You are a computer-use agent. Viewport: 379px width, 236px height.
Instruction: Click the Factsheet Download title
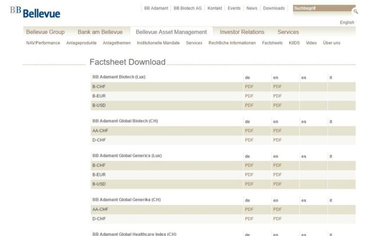127,62
